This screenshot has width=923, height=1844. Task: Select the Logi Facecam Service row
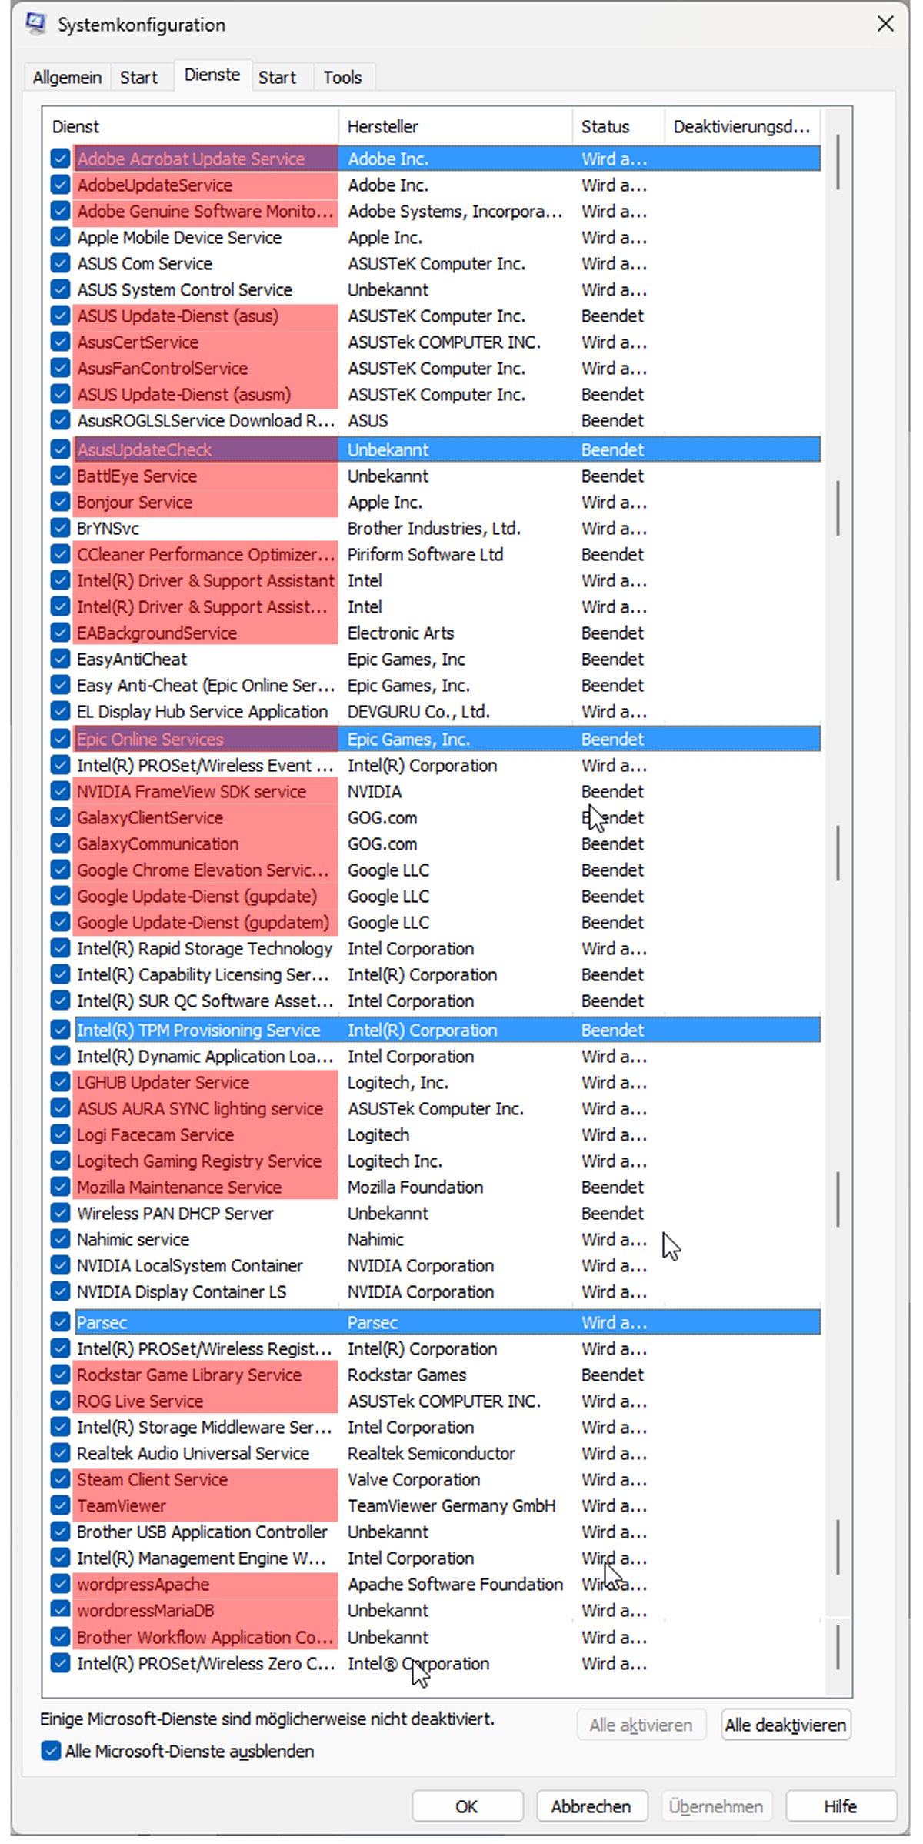tap(435, 1134)
